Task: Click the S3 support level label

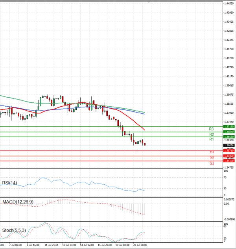Action: [212, 163]
